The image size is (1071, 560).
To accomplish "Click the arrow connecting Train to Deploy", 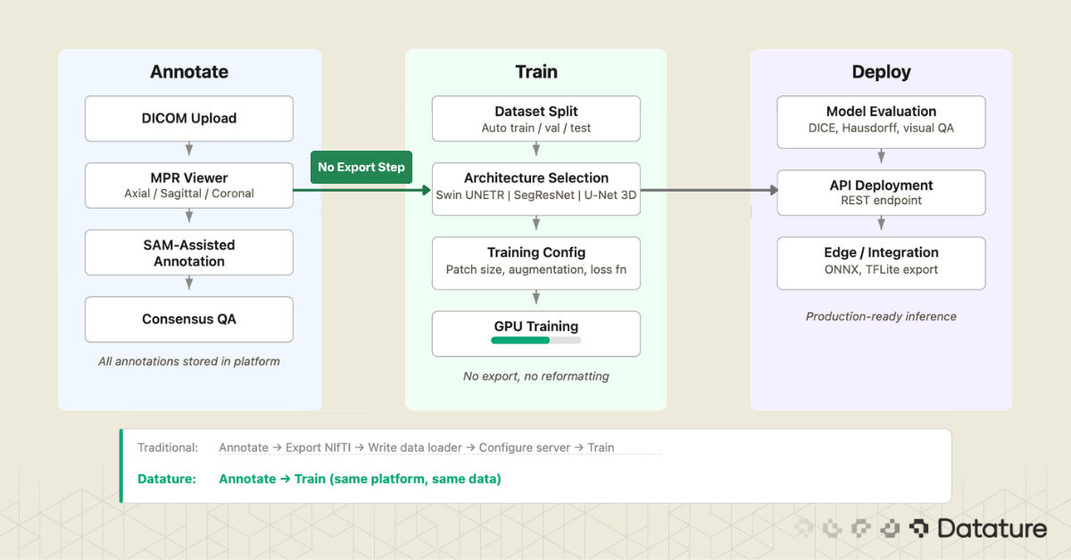I will click(x=710, y=189).
